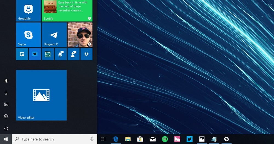
Task: Open the Settings gear small tile
Action: tap(86, 54)
